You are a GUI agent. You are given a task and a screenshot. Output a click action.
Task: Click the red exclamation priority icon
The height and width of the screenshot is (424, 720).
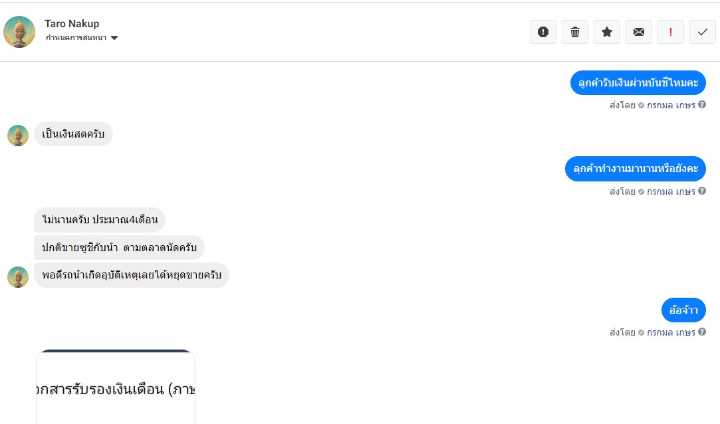(670, 32)
